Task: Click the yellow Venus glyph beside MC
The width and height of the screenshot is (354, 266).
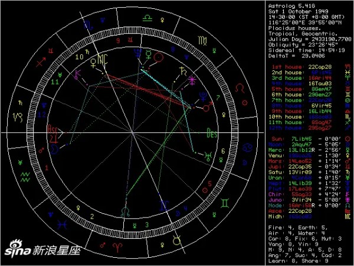Action: (93, 63)
